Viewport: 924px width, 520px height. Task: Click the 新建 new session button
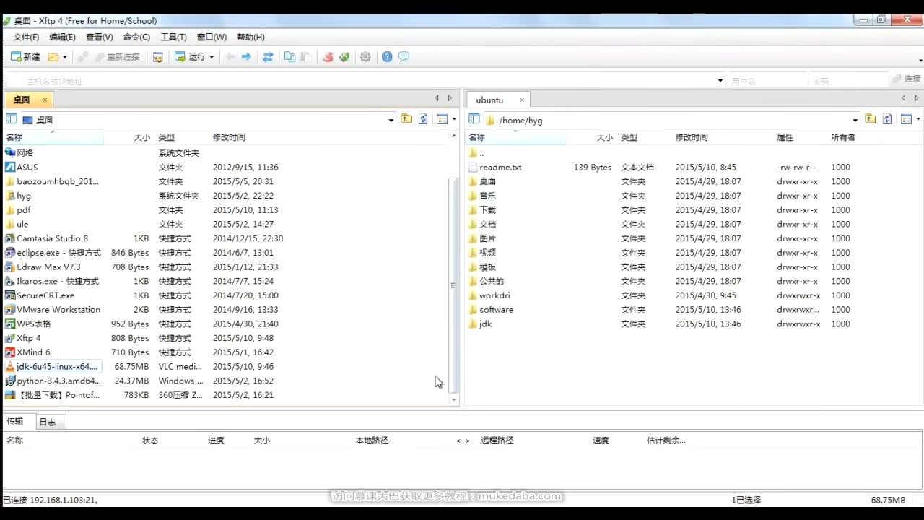25,57
